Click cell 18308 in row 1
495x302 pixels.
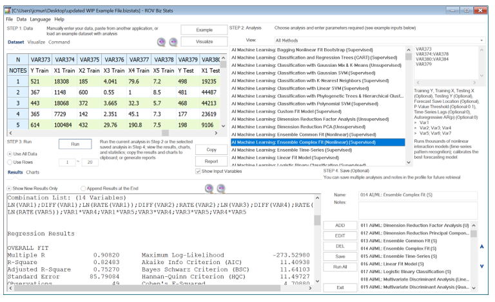point(64,82)
